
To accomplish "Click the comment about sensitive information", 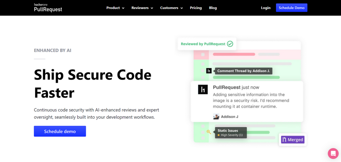I will click(x=251, y=101).
